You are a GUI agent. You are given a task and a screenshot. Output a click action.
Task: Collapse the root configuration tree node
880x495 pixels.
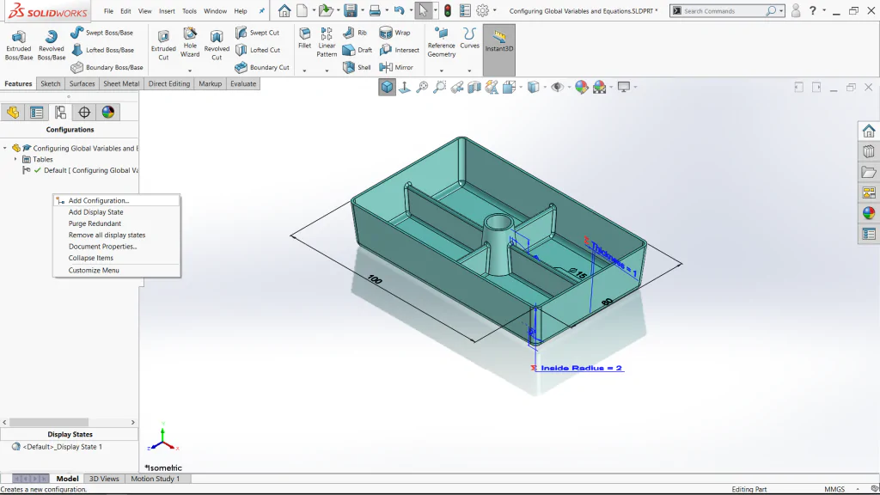click(x=5, y=148)
